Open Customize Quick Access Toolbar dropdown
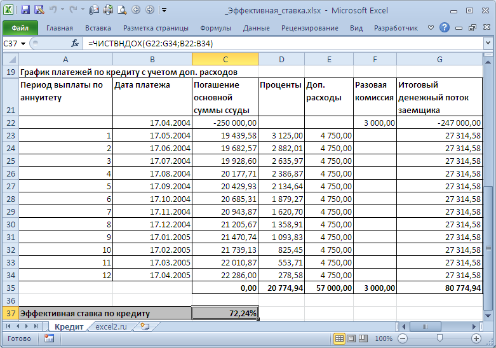 164,10
